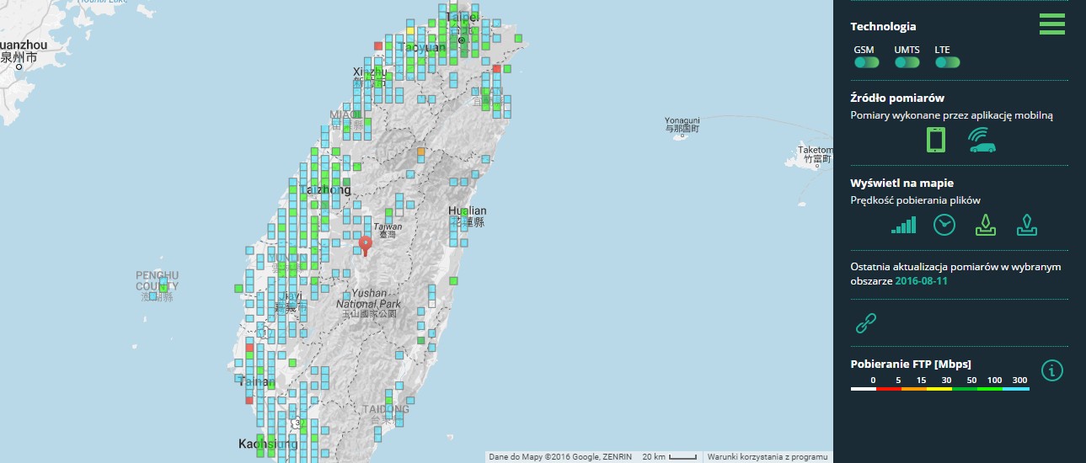Screen dimensions: 1086x463
Task: Show latency clock icon on map
Action: point(945,225)
